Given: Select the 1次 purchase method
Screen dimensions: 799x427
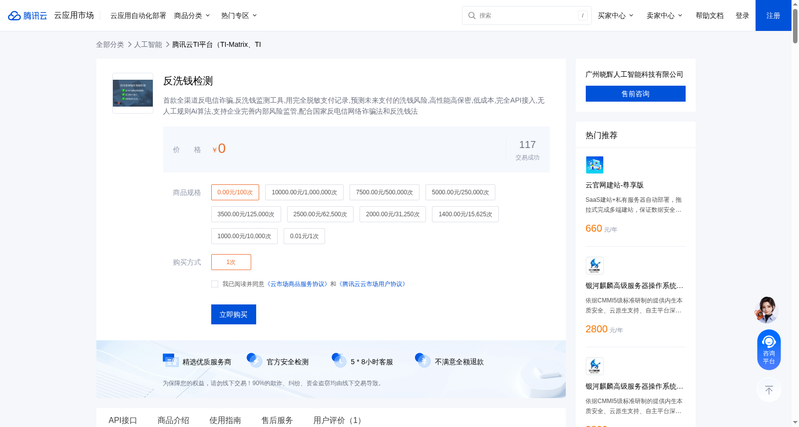Looking at the screenshot, I should (231, 262).
